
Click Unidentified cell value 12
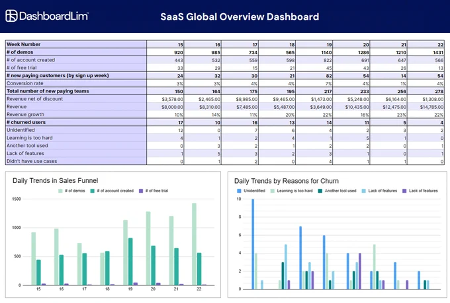click(x=181, y=130)
